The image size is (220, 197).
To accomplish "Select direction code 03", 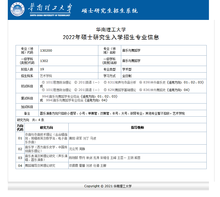I will (20, 158).
